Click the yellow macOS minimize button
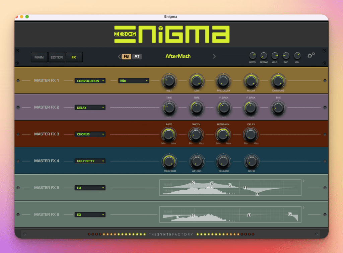Image resolution: width=343 pixels, height=253 pixels. 21,17
